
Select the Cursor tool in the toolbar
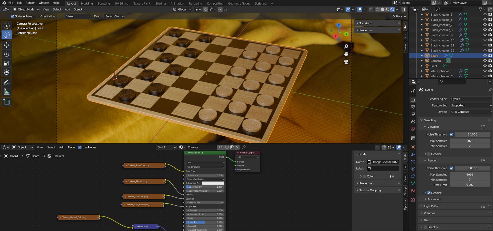click(7, 35)
